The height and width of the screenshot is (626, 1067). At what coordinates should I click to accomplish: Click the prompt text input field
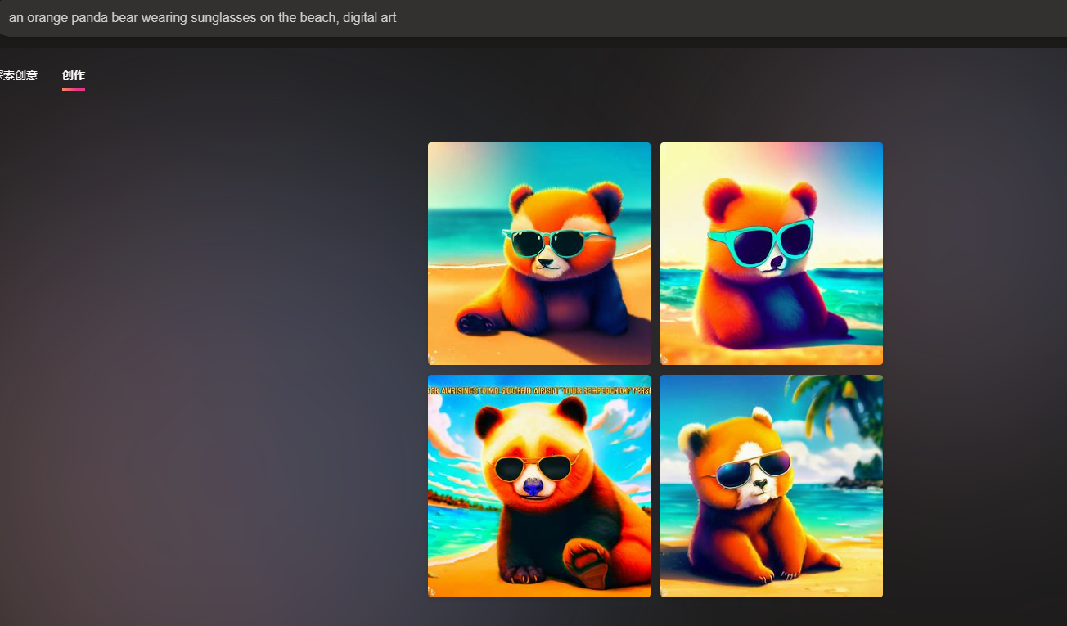coord(532,17)
